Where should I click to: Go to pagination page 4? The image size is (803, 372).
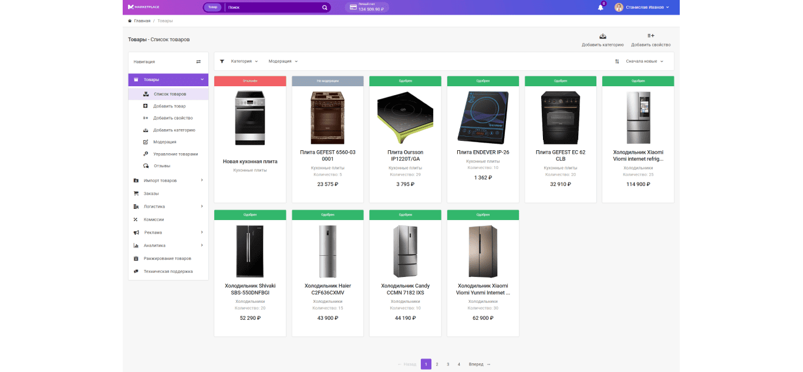(x=458, y=364)
